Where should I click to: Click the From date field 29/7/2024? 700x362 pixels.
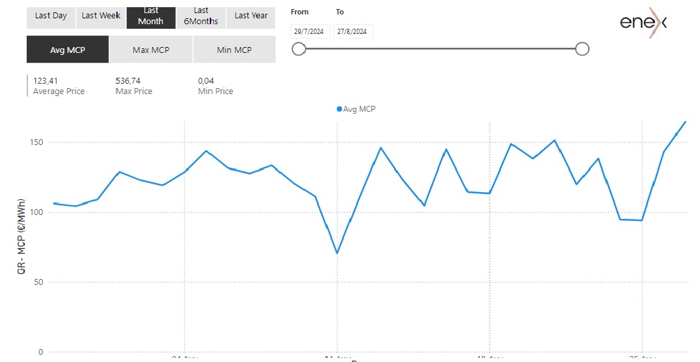pyautogui.click(x=310, y=31)
